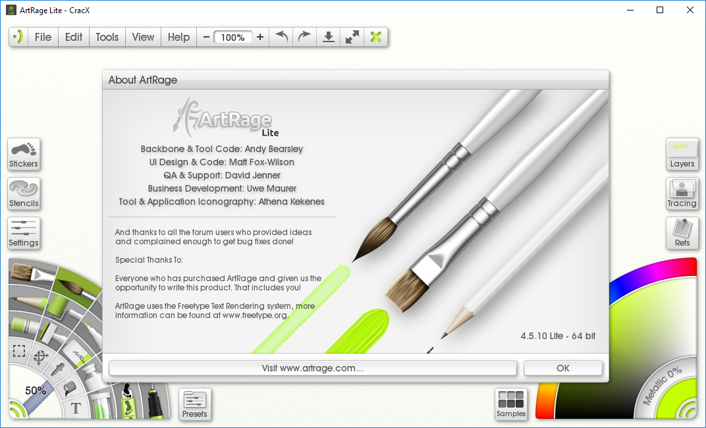
Task: Click 'UI Design & Code: Matt Fox-Wilson' credit
Action: pos(221,162)
